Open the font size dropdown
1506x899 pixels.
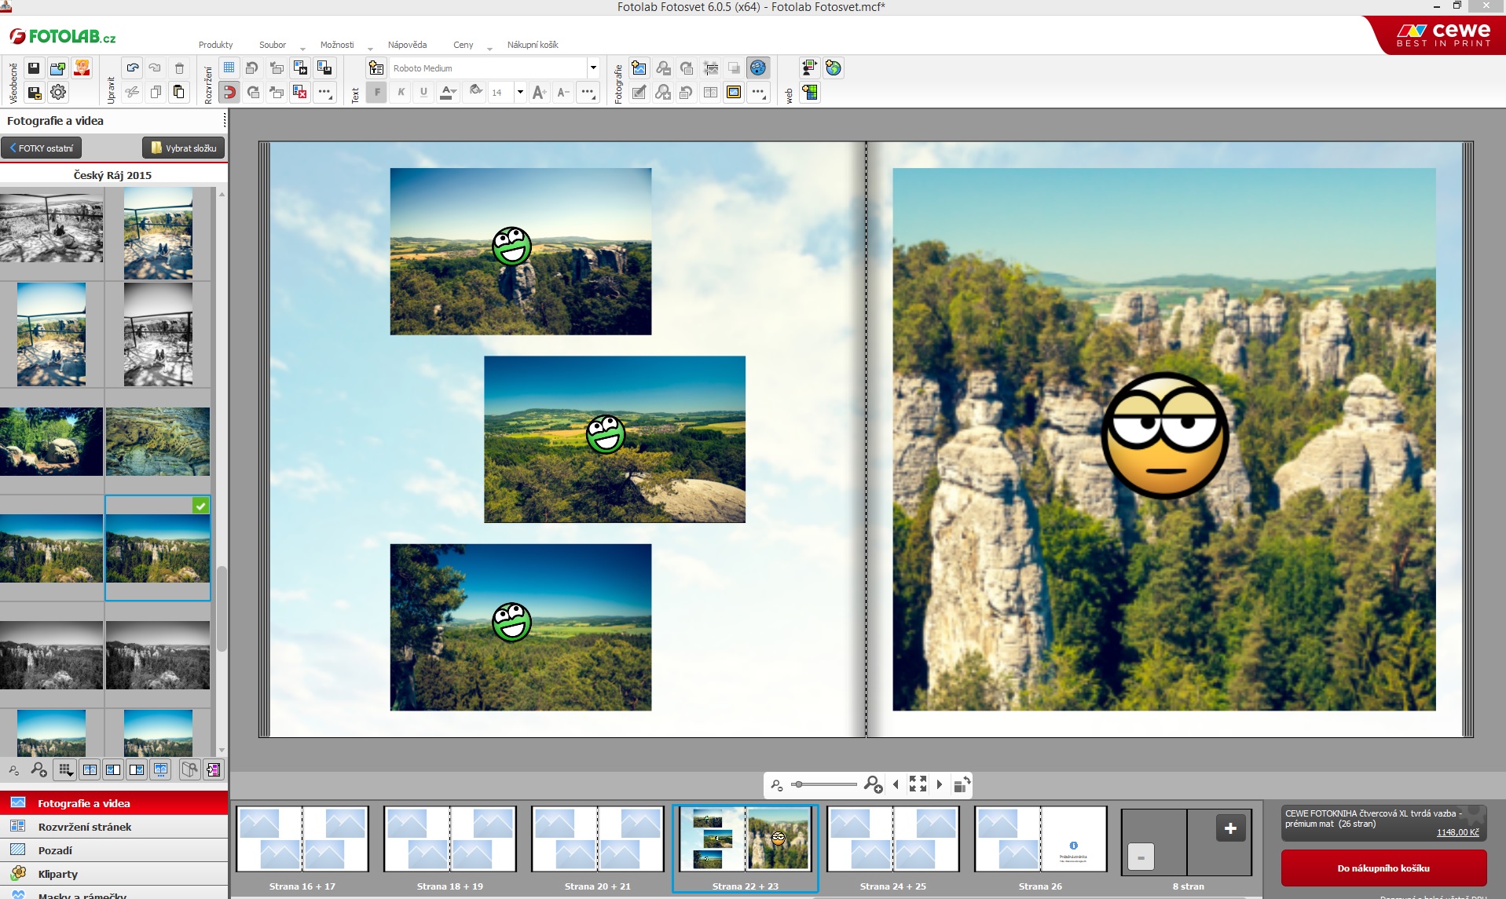tap(519, 93)
